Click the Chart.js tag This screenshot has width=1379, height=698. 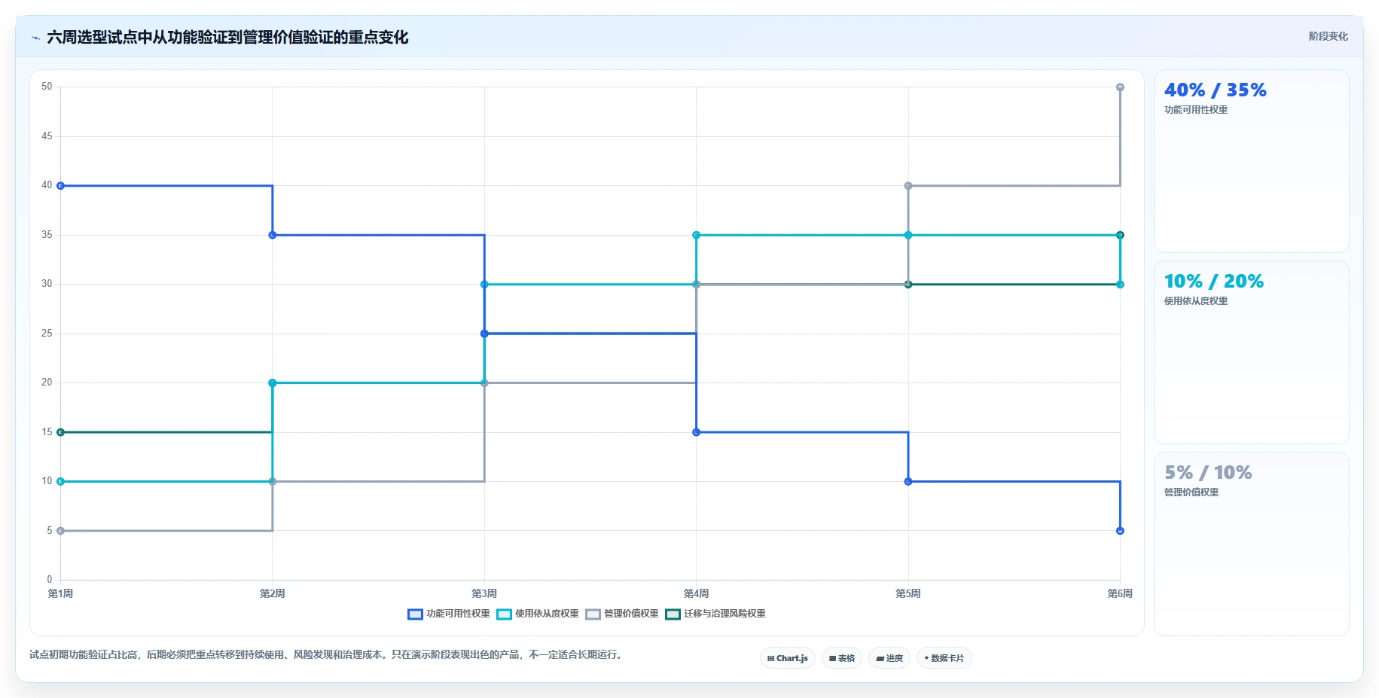[788, 658]
